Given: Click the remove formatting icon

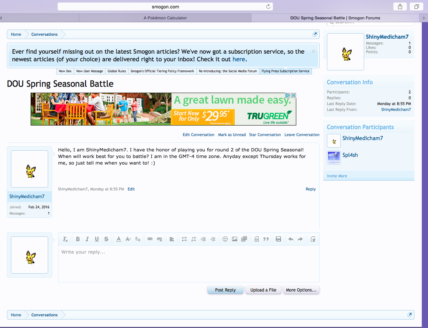Looking at the screenshot, I should click(x=65, y=239).
